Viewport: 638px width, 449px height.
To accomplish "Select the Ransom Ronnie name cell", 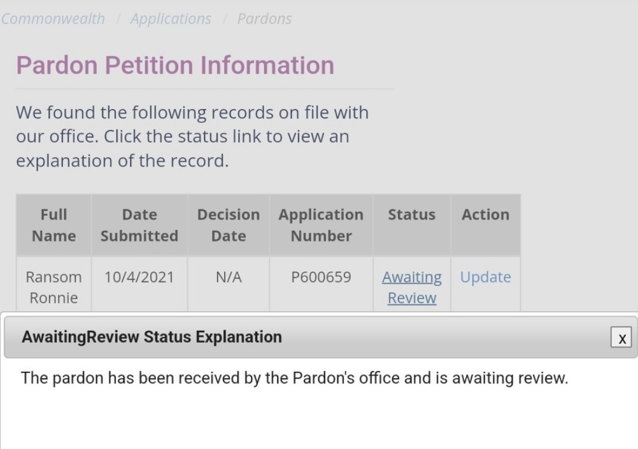I will click(x=53, y=287).
